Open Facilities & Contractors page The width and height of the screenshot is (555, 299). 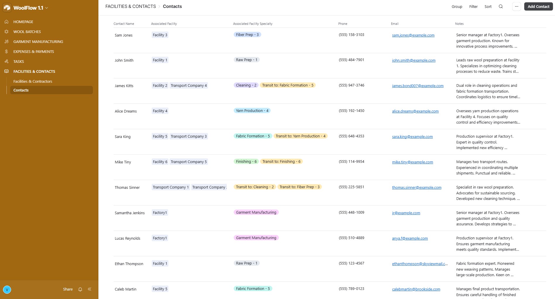coord(33,81)
